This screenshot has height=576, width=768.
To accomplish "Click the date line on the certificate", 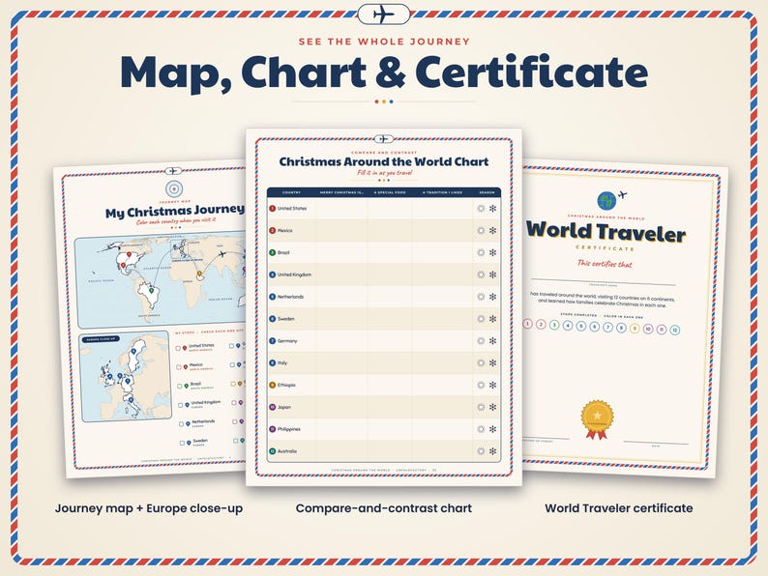I will tap(656, 443).
